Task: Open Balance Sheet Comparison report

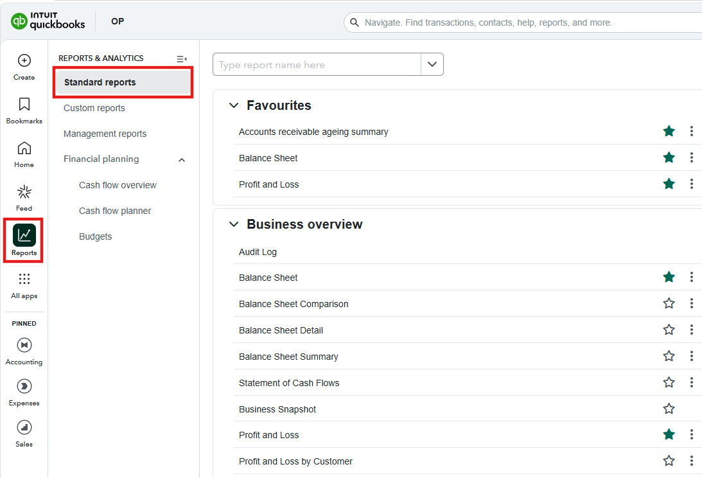Action: (294, 304)
